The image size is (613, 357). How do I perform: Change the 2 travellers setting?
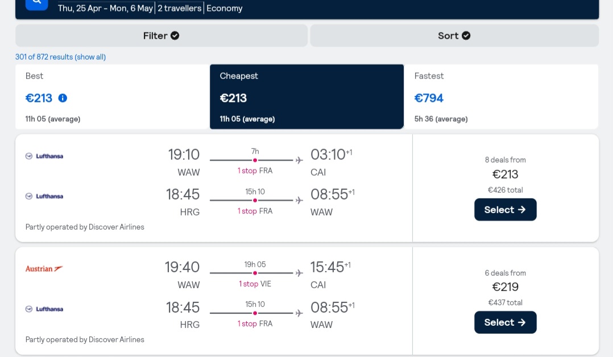coord(180,8)
